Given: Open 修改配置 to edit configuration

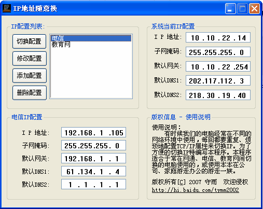Looking at the screenshot, I should pyautogui.click(x=29, y=59).
